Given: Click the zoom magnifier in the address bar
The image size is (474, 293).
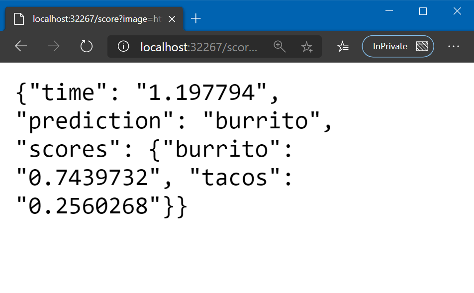Looking at the screenshot, I should 280,46.
